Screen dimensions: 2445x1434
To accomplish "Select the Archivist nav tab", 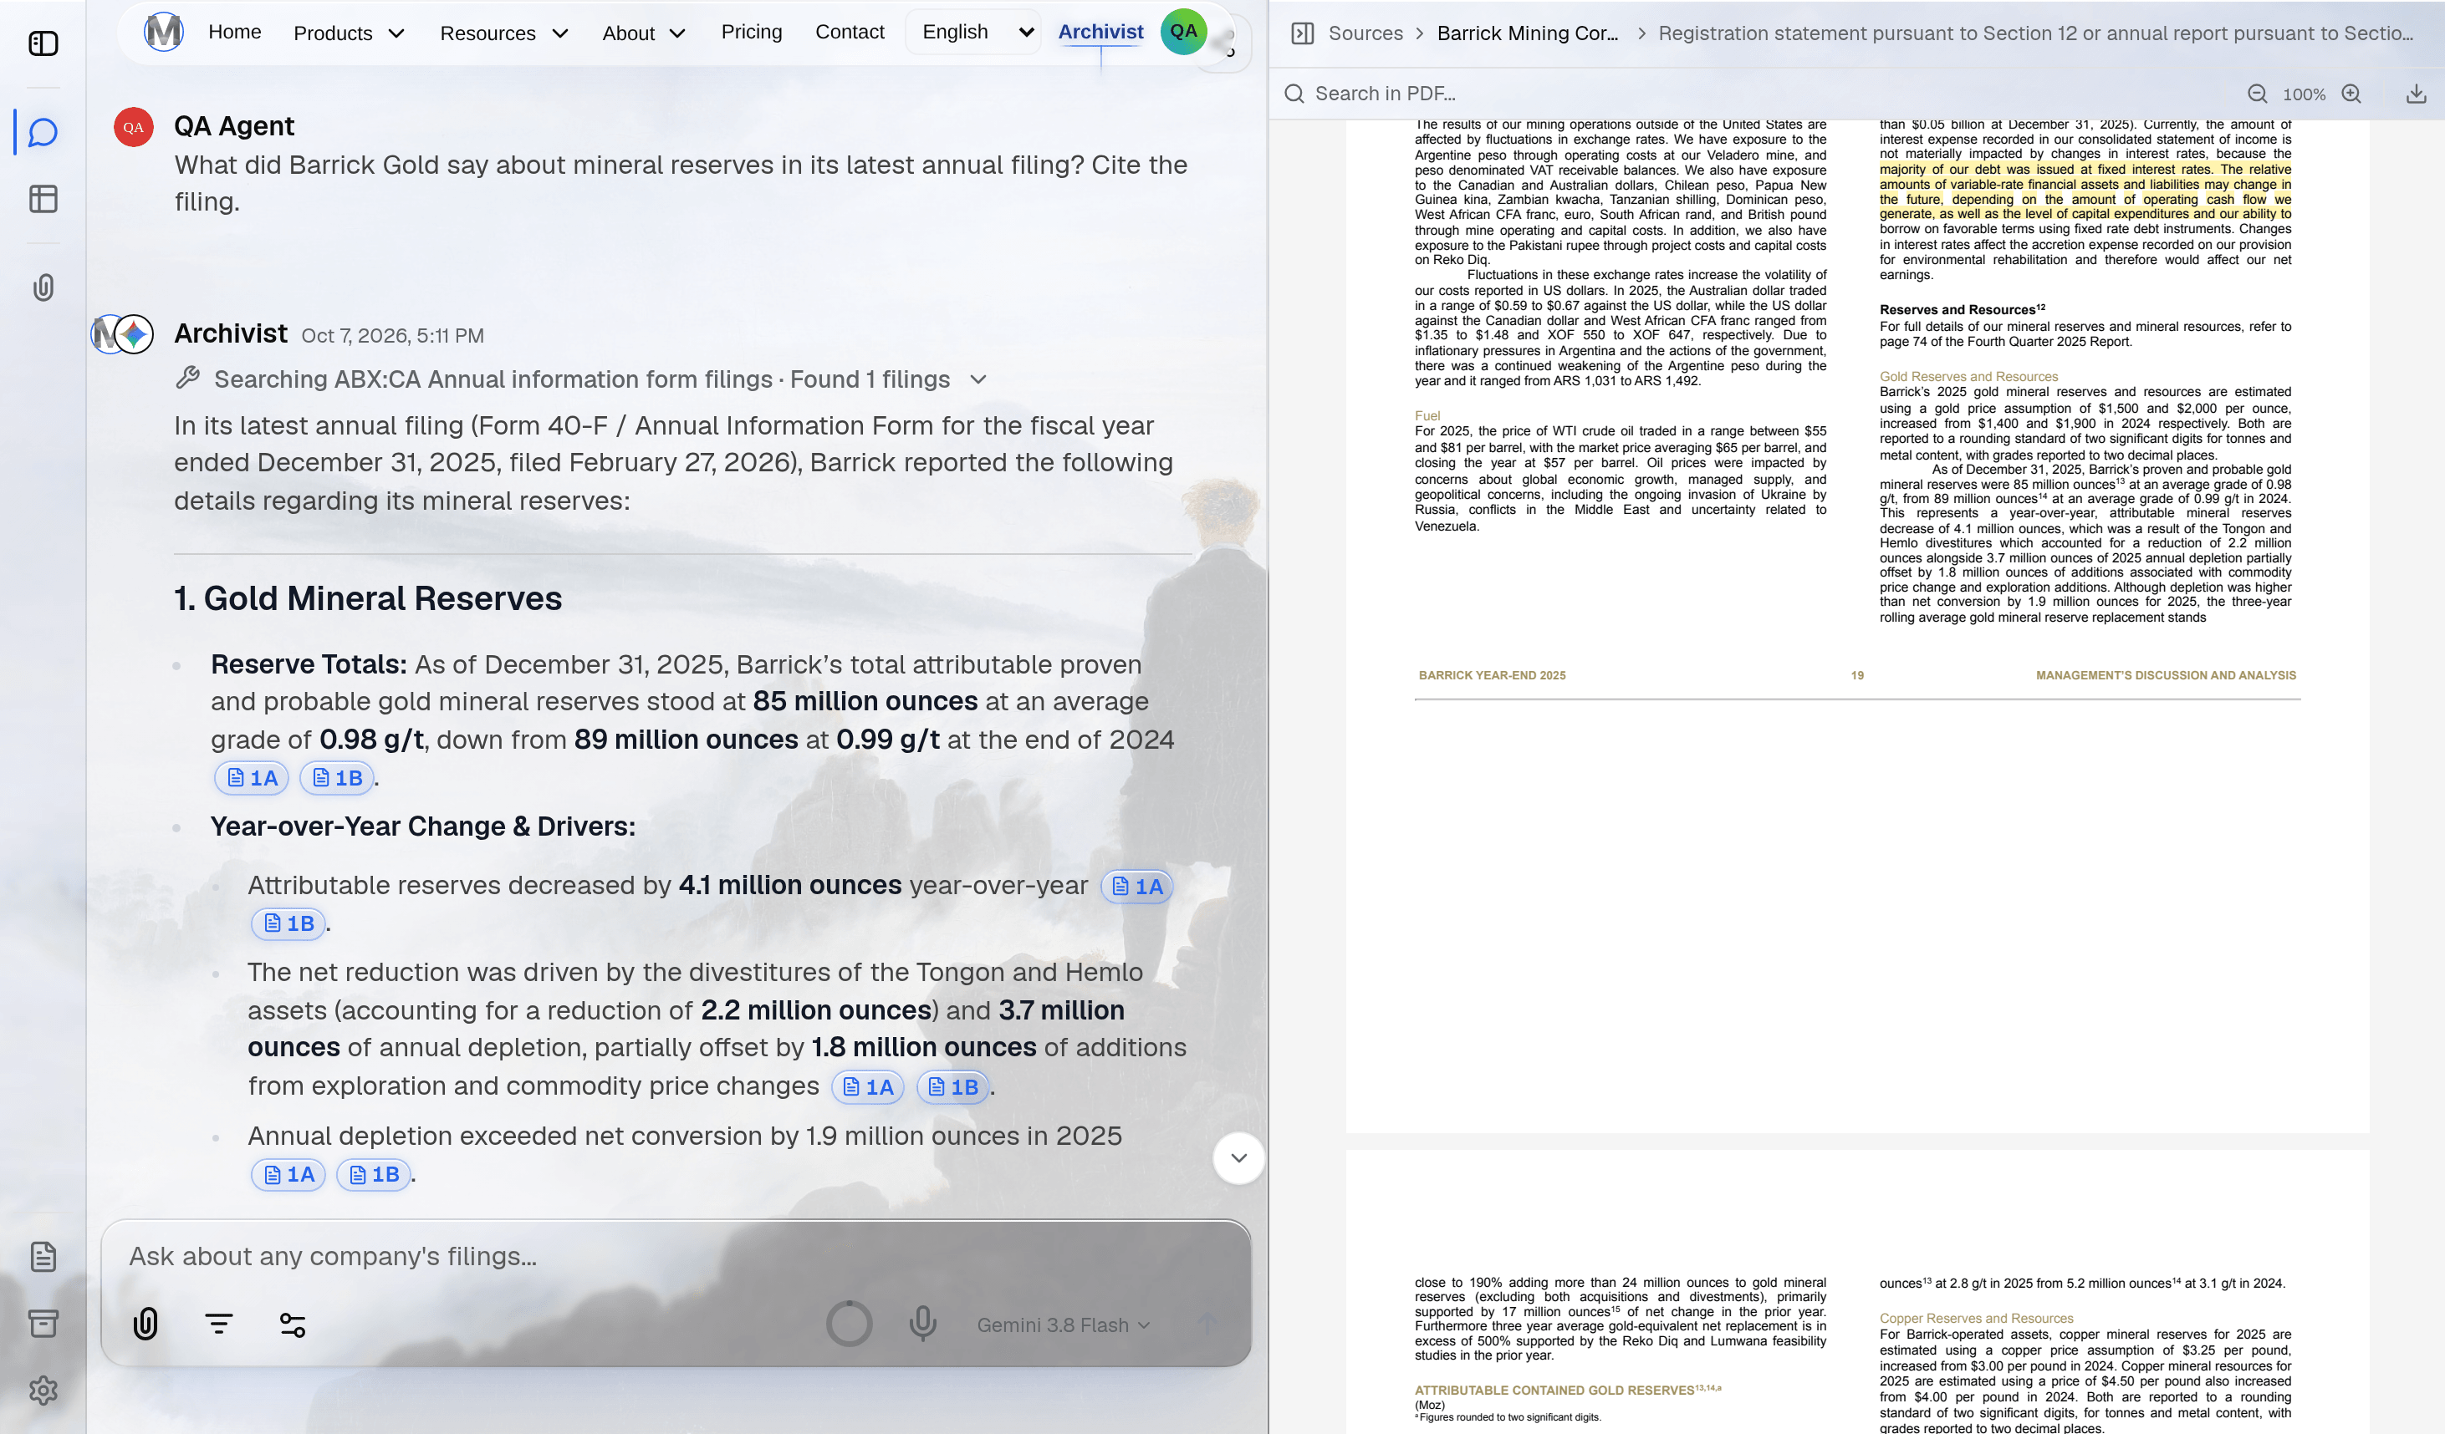I will (1100, 32).
